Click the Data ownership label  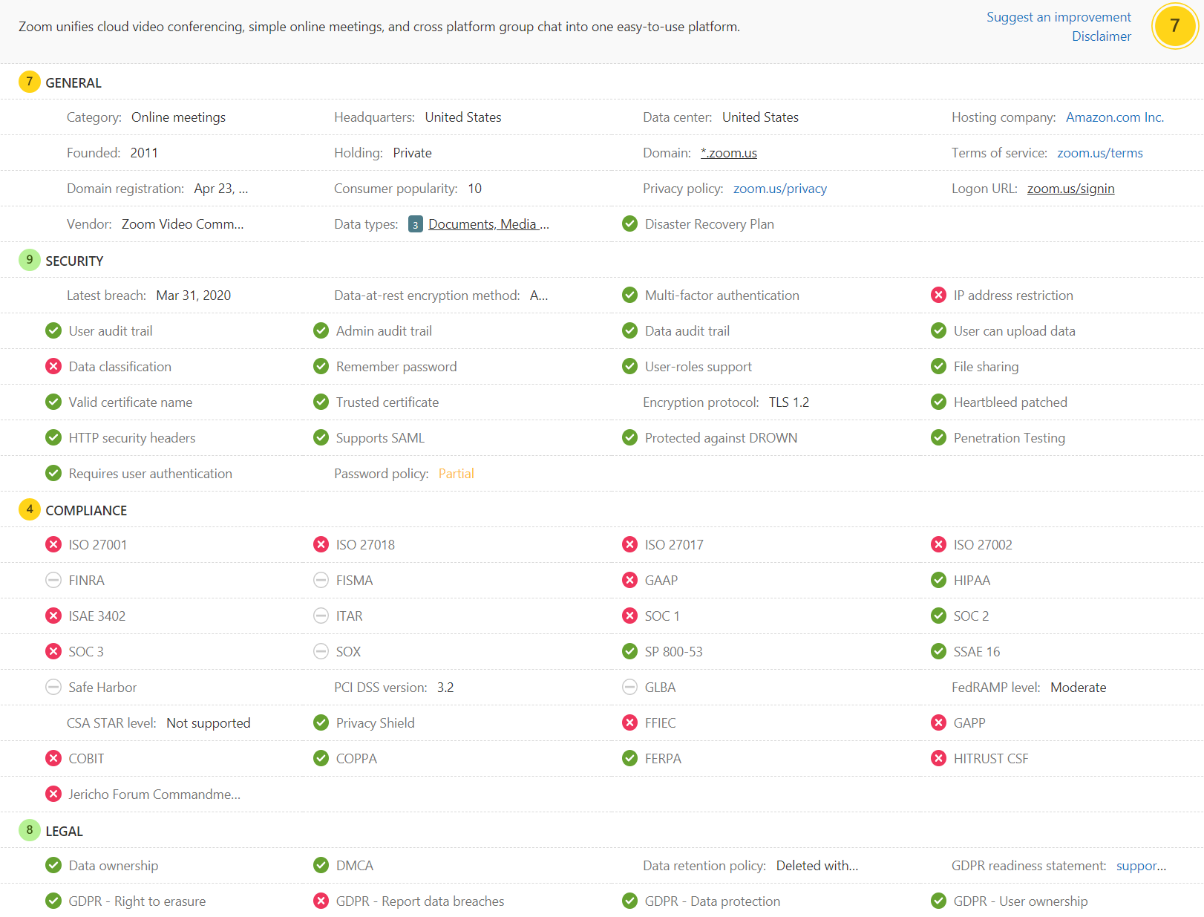(x=114, y=866)
